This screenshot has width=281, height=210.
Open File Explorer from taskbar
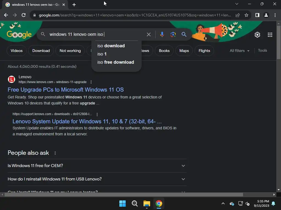coord(147,203)
